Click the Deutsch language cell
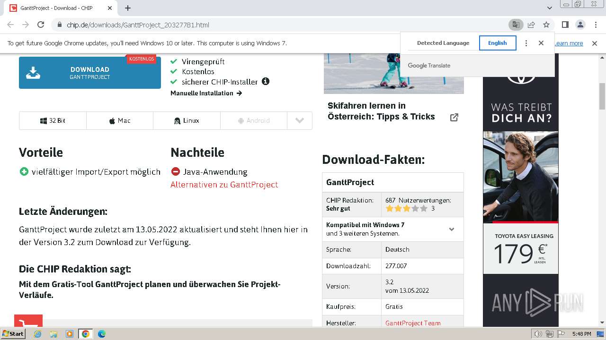Viewport: 606px width, 340px height. click(422, 249)
